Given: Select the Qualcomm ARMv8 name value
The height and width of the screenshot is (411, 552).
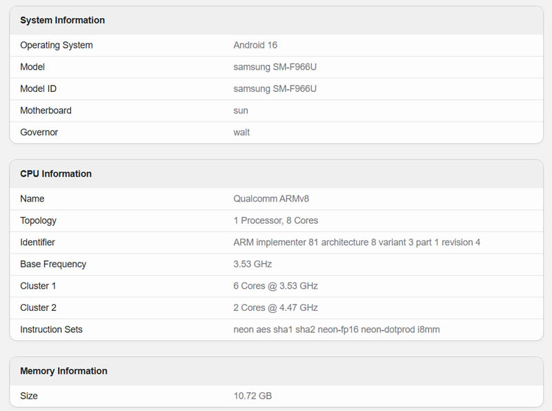Looking at the screenshot, I should (271, 199).
